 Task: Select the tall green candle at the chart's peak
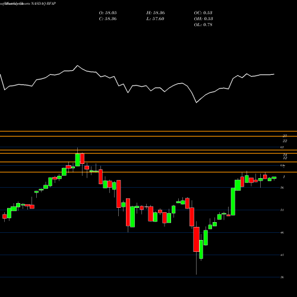[x=78, y=160]
